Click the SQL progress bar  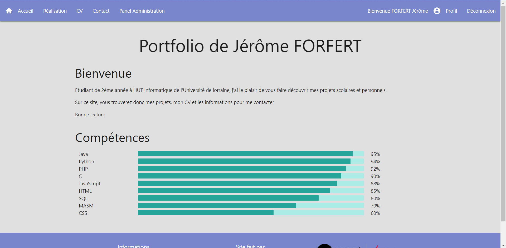[x=251, y=198]
